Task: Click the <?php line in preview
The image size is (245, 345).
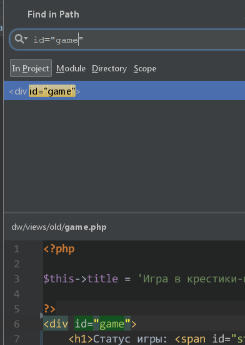Action: click(x=59, y=249)
